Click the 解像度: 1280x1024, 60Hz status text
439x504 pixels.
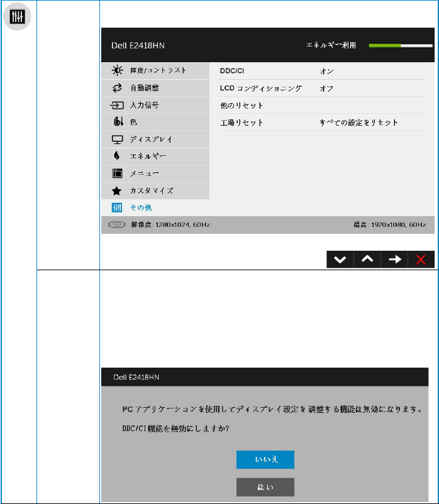point(170,225)
